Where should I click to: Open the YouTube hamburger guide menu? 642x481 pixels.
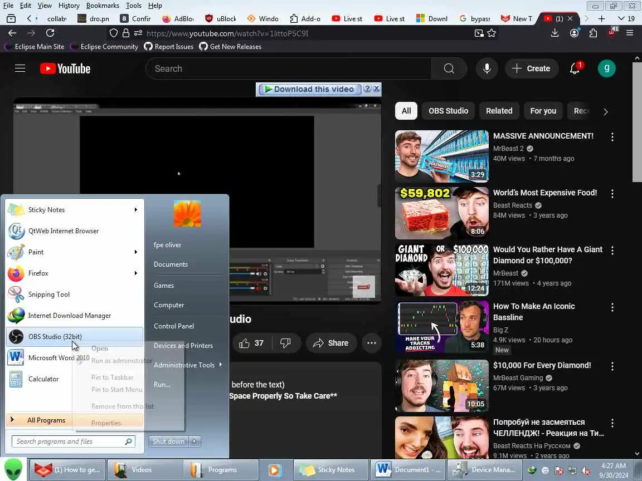click(20, 68)
